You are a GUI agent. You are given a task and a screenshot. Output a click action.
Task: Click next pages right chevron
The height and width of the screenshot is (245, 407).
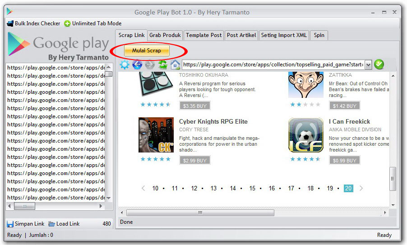pyautogui.click(x=361, y=189)
